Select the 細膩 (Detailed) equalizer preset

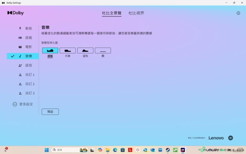click(x=50, y=50)
